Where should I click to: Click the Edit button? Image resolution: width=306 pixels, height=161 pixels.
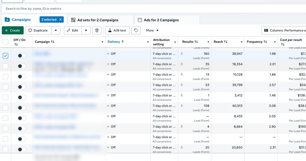73,30
